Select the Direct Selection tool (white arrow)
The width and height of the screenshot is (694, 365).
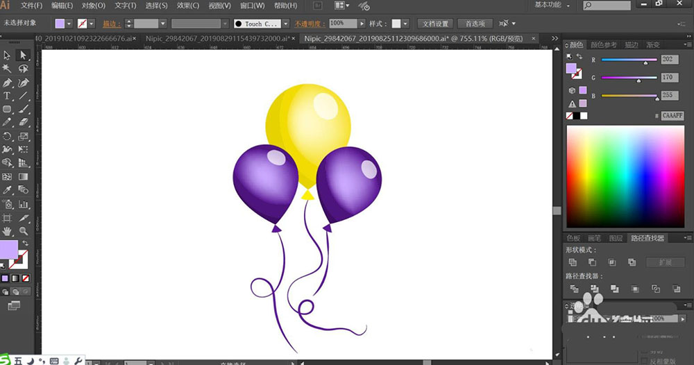point(23,56)
